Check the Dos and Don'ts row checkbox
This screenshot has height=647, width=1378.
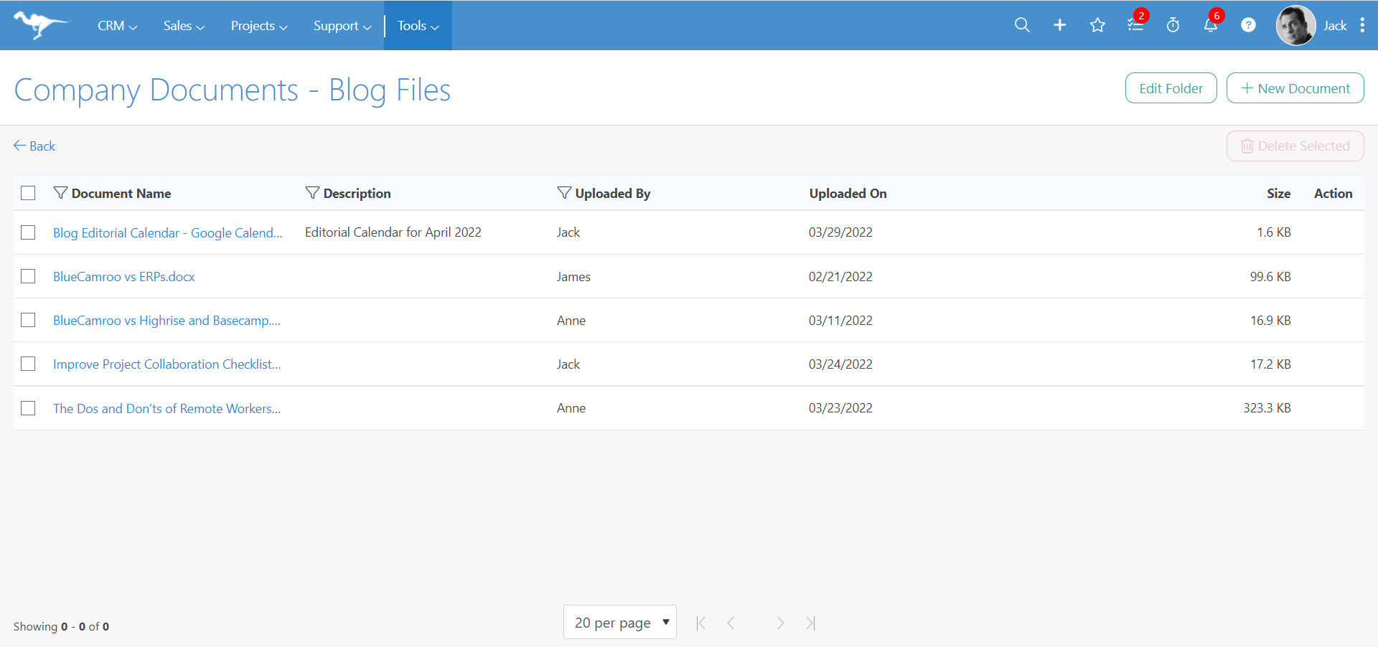pos(28,408)
